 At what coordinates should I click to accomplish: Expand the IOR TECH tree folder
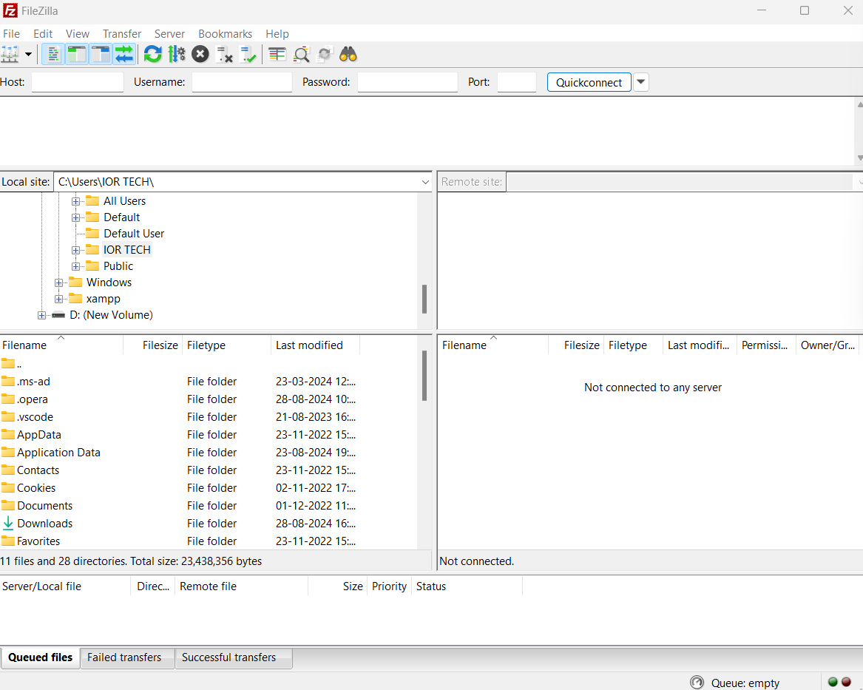tap(75, 251)
